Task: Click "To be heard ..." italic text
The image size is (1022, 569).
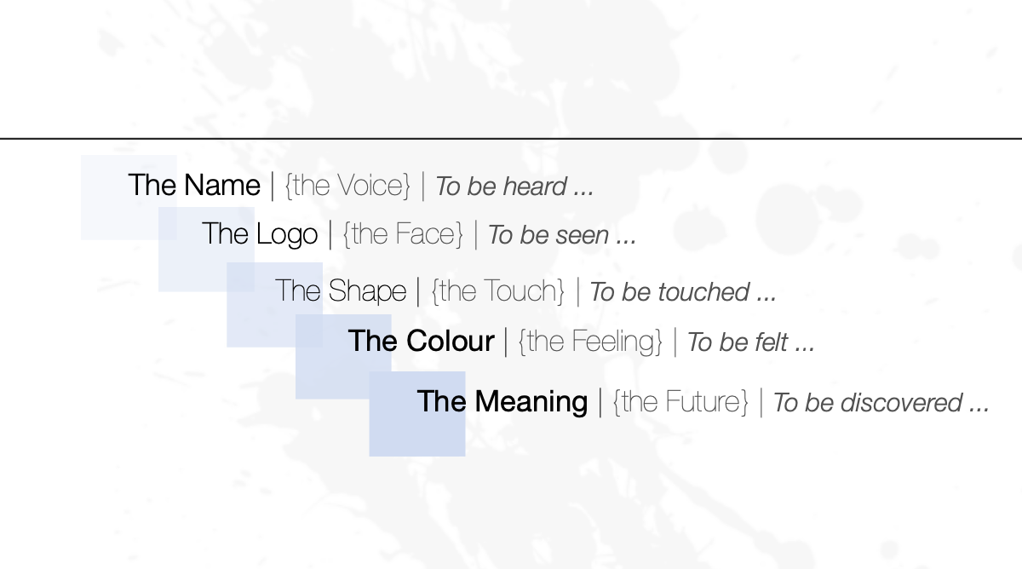Action: pos(514,187)
